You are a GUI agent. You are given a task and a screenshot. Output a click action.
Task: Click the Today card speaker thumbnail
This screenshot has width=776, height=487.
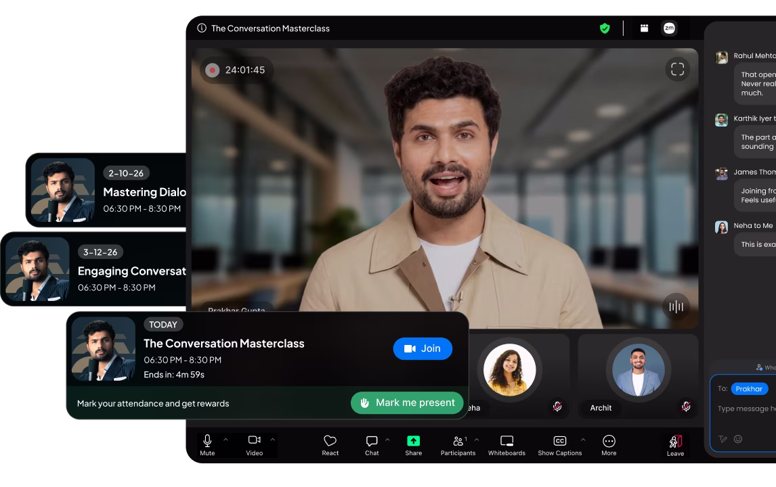click(104, 348)
